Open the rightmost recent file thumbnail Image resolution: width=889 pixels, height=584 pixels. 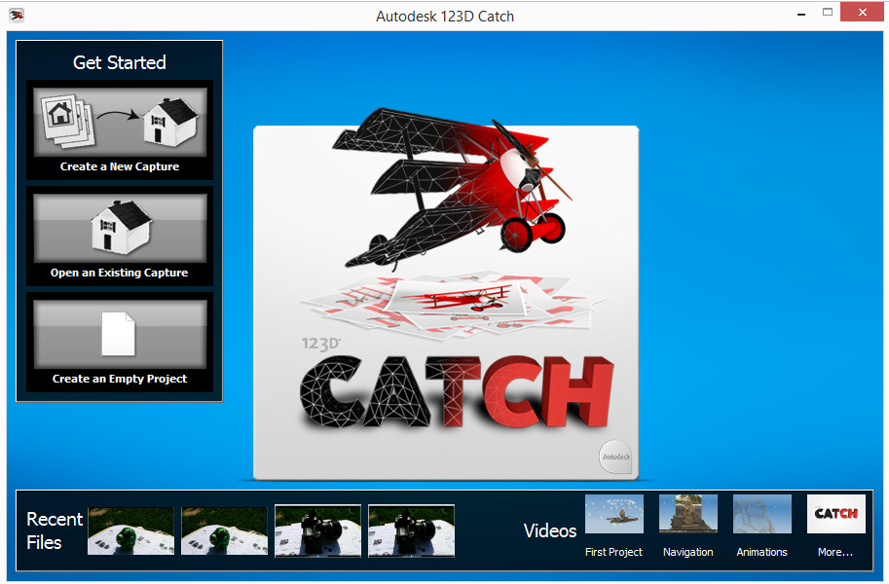[x=411, y=530]
